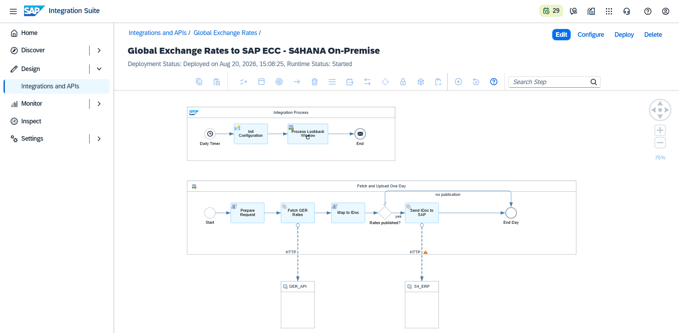This screenshot has width=679, height=333.
Task: Select Integrations and APIs sidebar item
Action: (57, 86)
